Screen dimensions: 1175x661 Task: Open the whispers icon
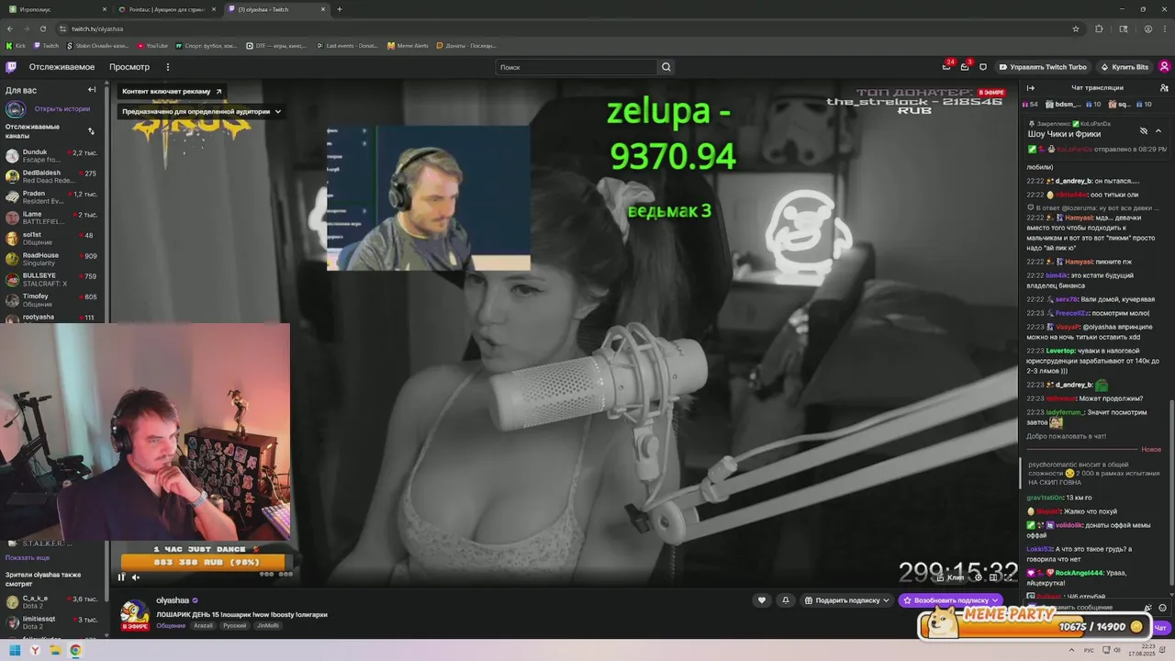click(983, 67)
